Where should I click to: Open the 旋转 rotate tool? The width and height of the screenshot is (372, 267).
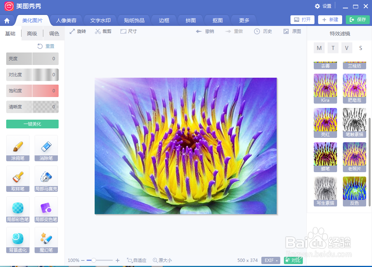point(78,31)
